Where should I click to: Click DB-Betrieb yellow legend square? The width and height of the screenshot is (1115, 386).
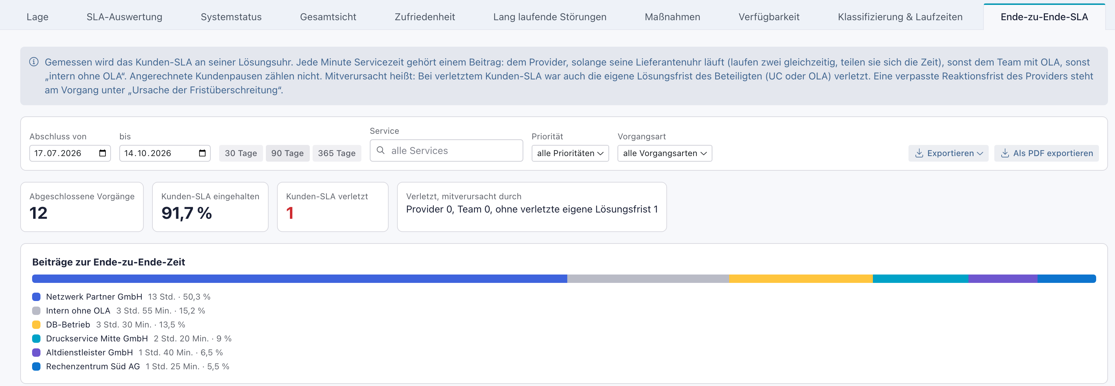[36, 324]
